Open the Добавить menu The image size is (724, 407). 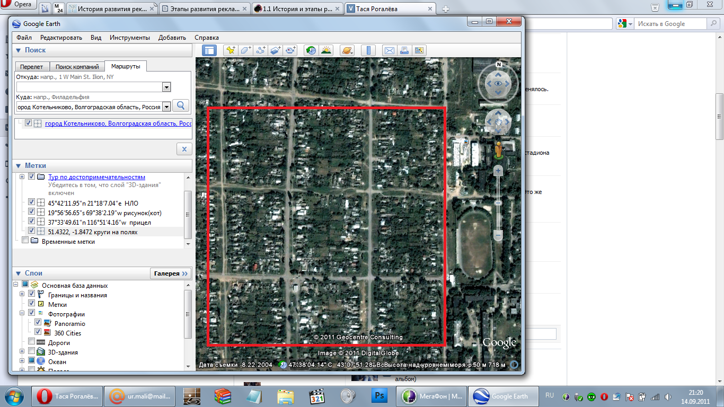coord(172,38)
